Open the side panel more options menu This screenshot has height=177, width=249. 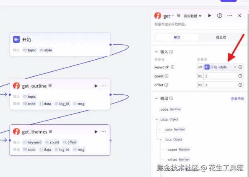(x=229, y=15)
